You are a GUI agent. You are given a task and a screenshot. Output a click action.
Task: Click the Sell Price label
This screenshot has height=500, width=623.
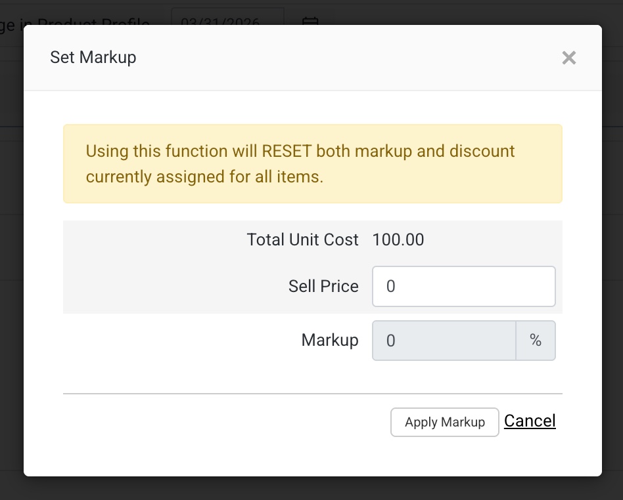pyautogui.click(x=323, y=286)
